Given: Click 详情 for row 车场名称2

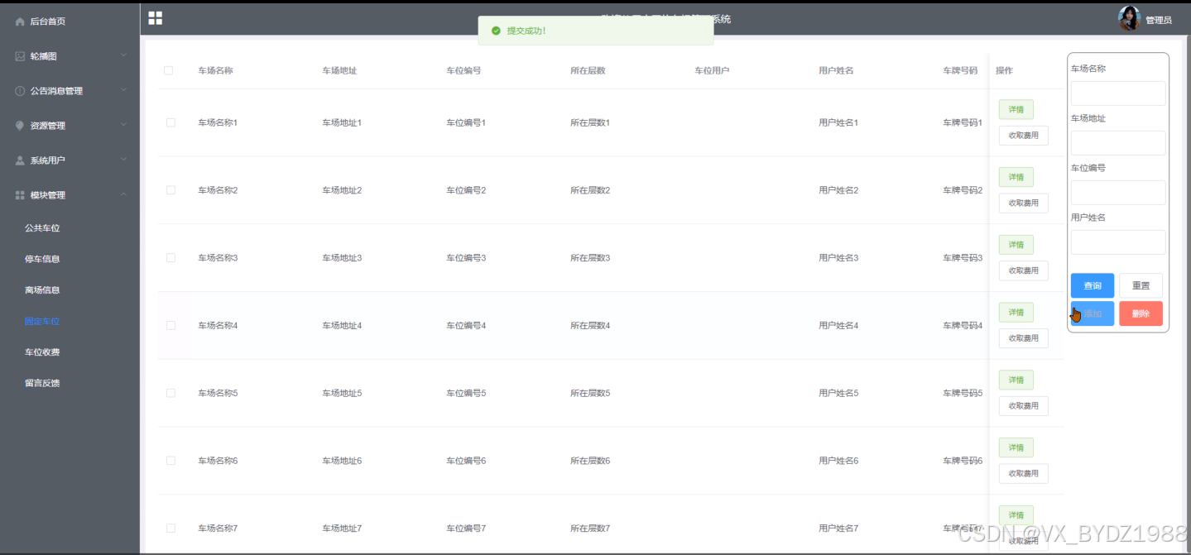Looking at the screenshot, I should coord(1016,177).
